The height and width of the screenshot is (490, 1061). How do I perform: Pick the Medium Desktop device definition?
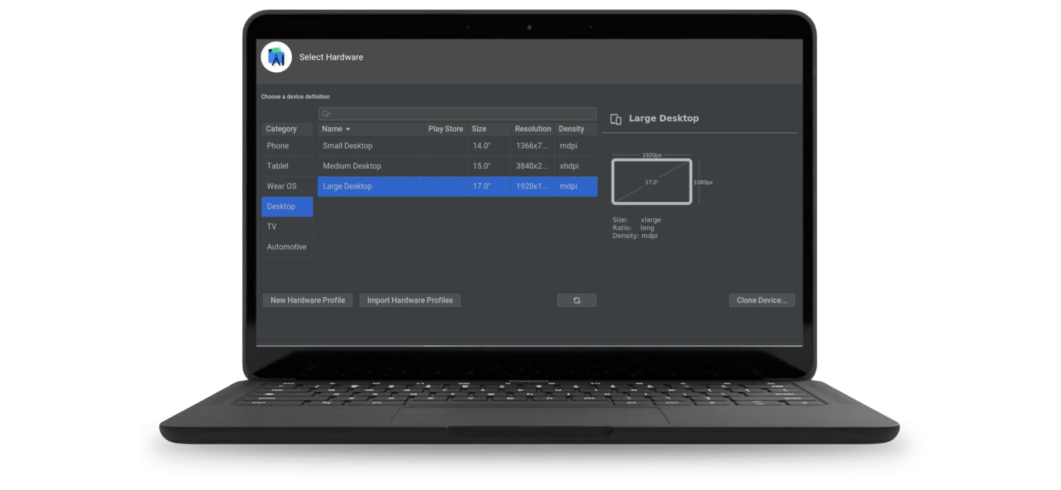coord(352,166)
